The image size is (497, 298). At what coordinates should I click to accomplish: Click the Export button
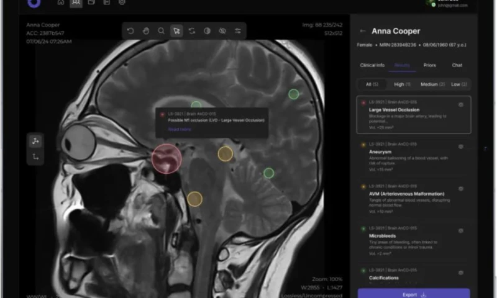[x=414, y=294]
